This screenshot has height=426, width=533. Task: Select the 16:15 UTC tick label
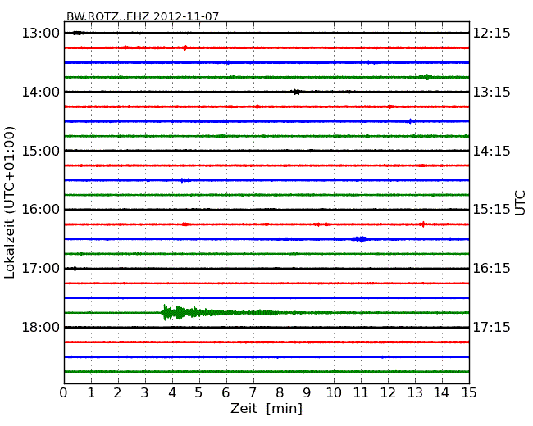[492, 269]
